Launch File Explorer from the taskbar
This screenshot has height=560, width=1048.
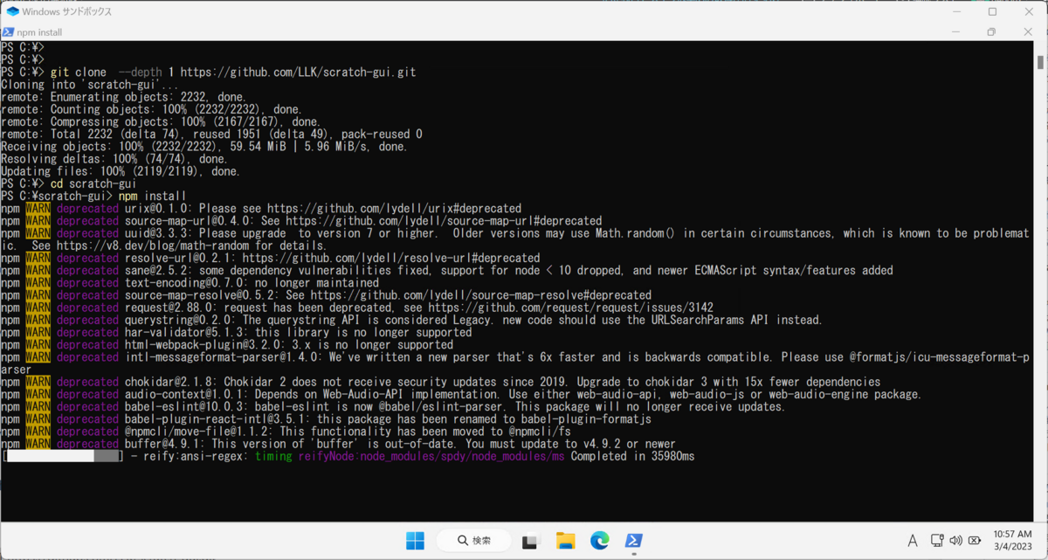566,541
